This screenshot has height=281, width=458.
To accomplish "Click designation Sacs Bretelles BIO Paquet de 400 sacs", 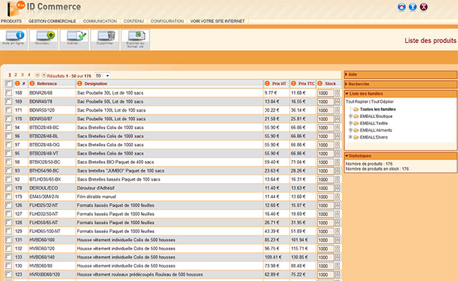I will pyautogui.click(x=115, y=162).
